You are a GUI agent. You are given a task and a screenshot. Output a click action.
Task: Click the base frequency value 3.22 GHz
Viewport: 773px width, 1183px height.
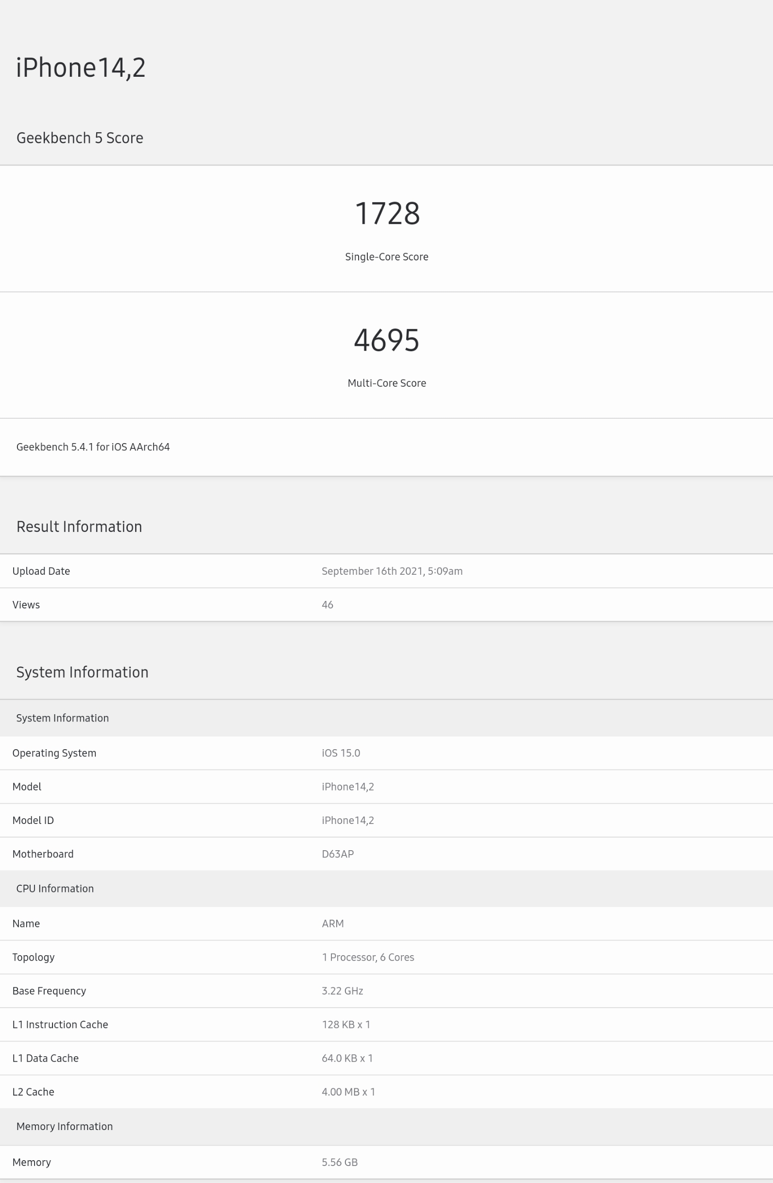(x=342, y=991)
